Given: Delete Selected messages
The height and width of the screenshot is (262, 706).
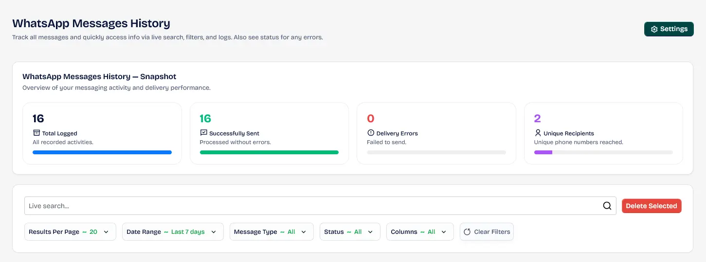Looking at the screenshot, I should coord(652,206).
